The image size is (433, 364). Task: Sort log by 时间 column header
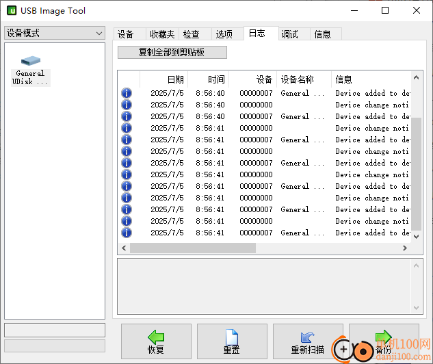pyautogui.click(x=209, y=79)
